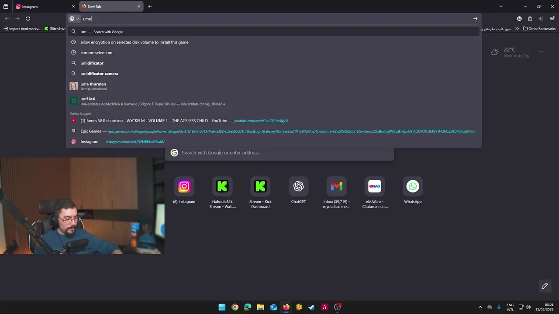559x314 pixels.
Task: Open the taskbar volume icon
Action: coord(528,307)
